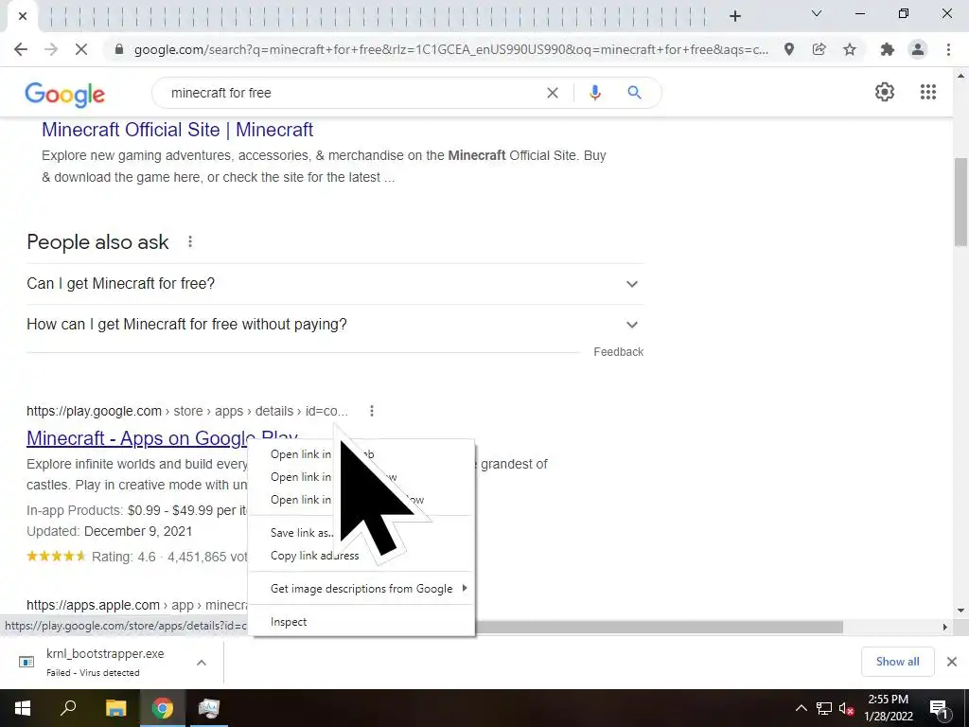Open the People also ask options dots

(190, 241)
